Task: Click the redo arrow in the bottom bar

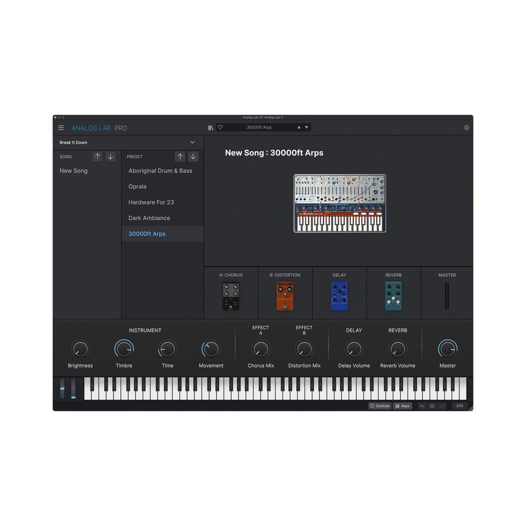Action: coord(442,406)
